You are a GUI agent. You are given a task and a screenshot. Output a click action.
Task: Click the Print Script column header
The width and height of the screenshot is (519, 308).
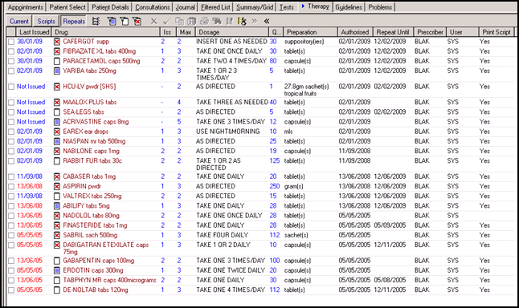[x=497, y=32]
